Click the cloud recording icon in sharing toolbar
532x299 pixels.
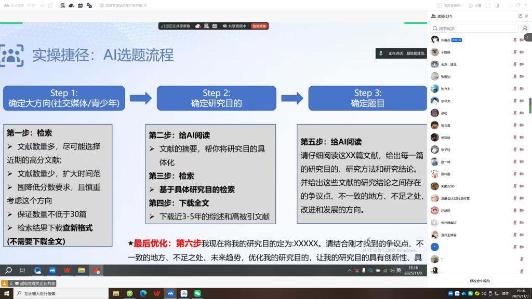pyautogui.click(x=198, y=26)
